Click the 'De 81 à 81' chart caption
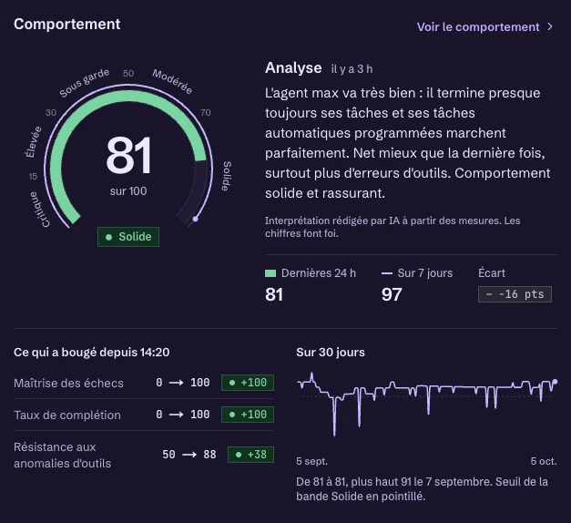 coord(422,488)
